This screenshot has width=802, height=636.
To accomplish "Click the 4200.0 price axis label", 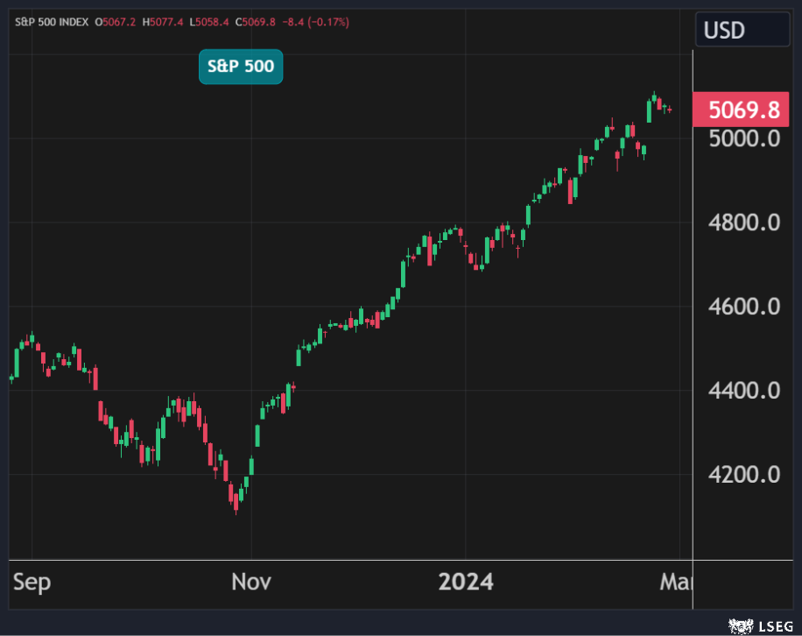I will coord(744,474).
